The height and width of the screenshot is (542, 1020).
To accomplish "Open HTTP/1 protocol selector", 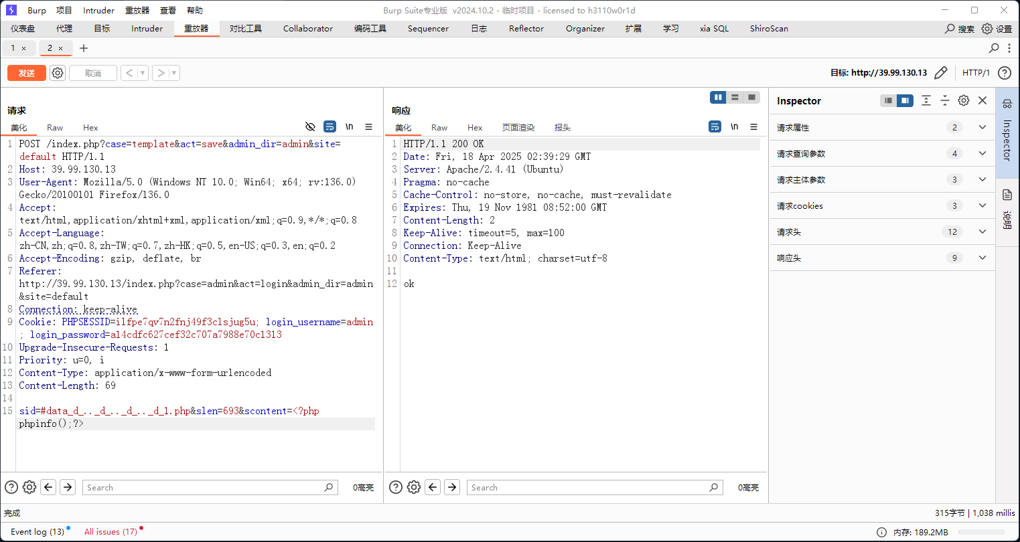I will [976, 73].
